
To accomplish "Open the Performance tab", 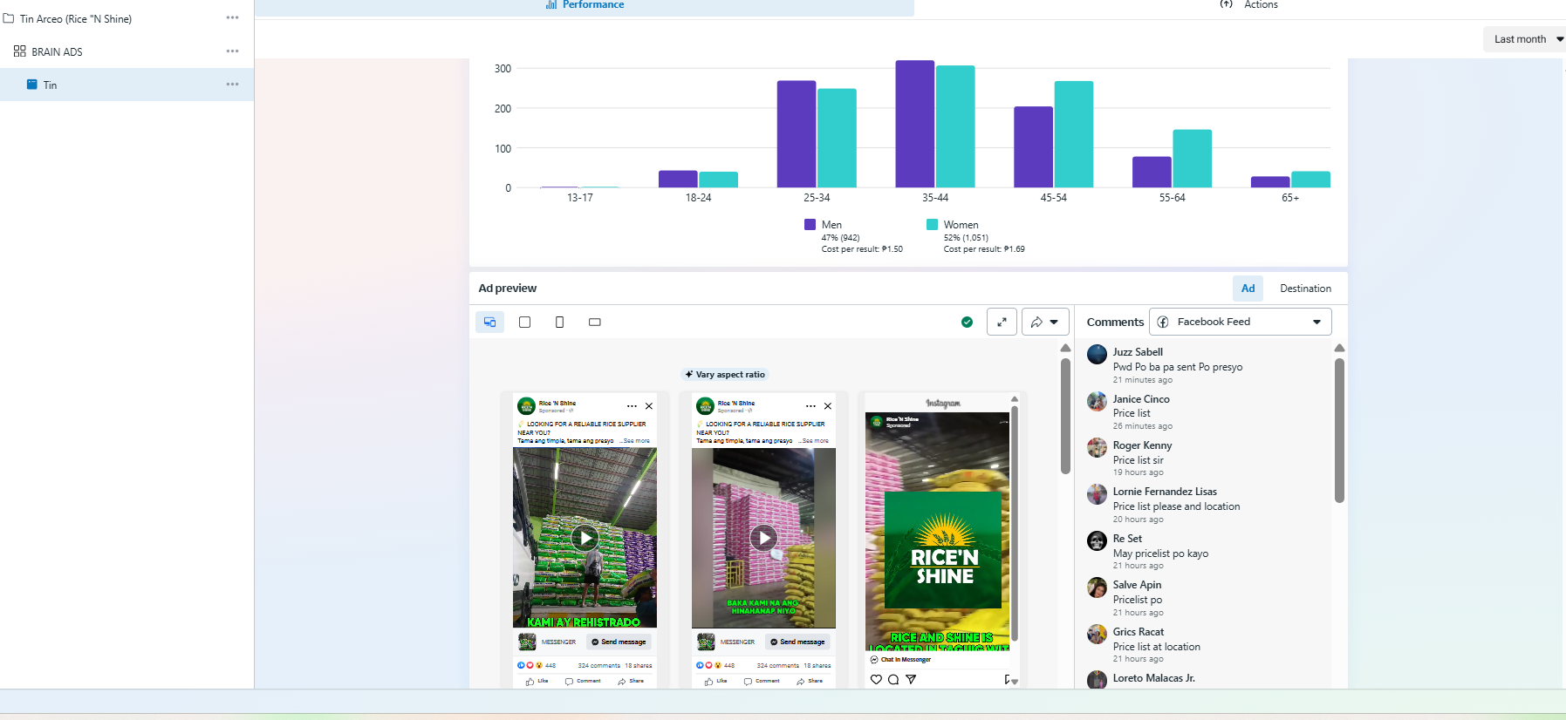I will click(x=585, y=5).
